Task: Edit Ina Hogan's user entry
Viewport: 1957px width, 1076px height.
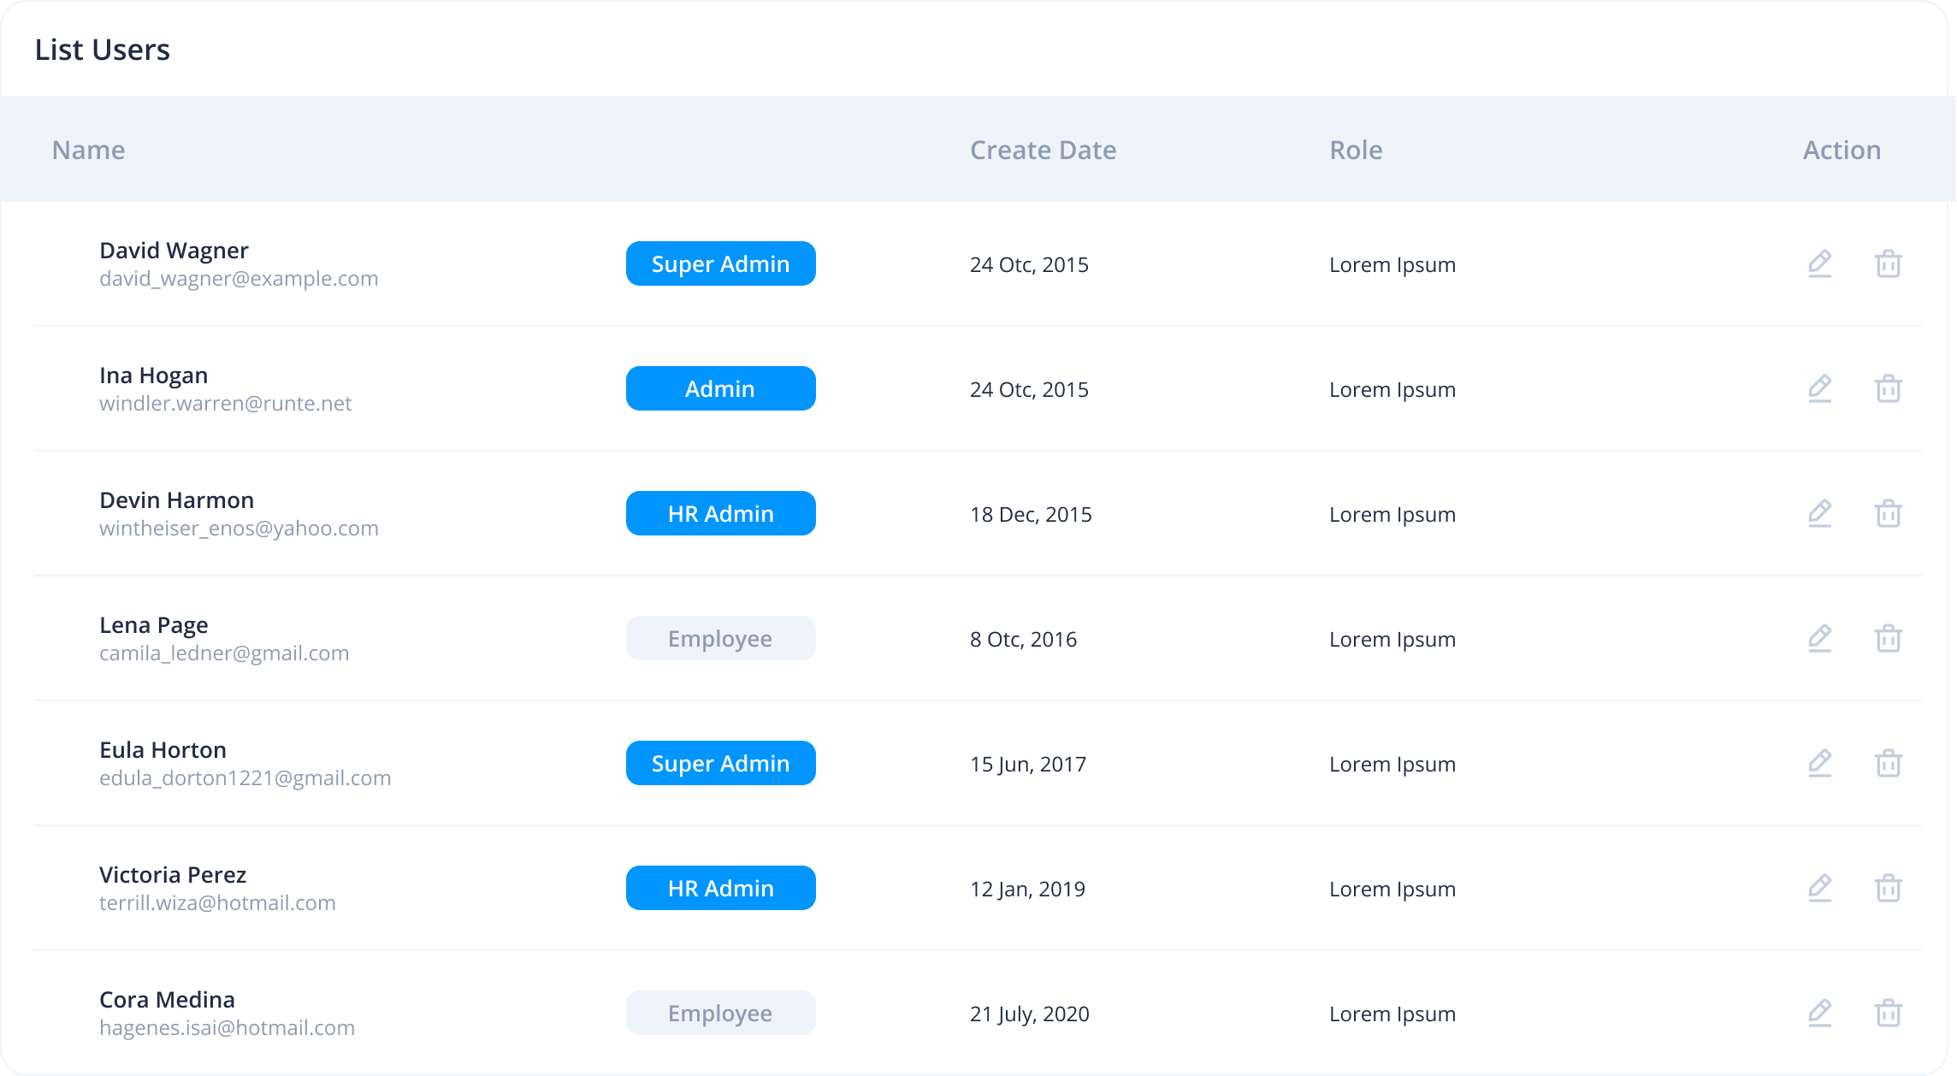Action: point(1819,388)
